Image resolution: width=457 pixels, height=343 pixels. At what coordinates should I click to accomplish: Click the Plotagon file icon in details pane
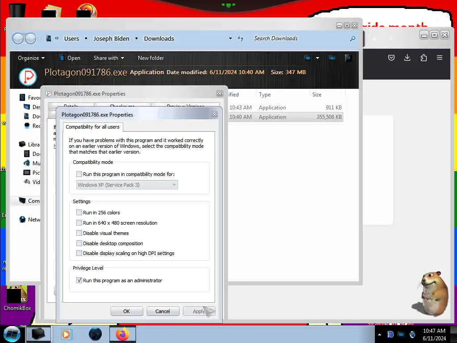coord(28,77)
